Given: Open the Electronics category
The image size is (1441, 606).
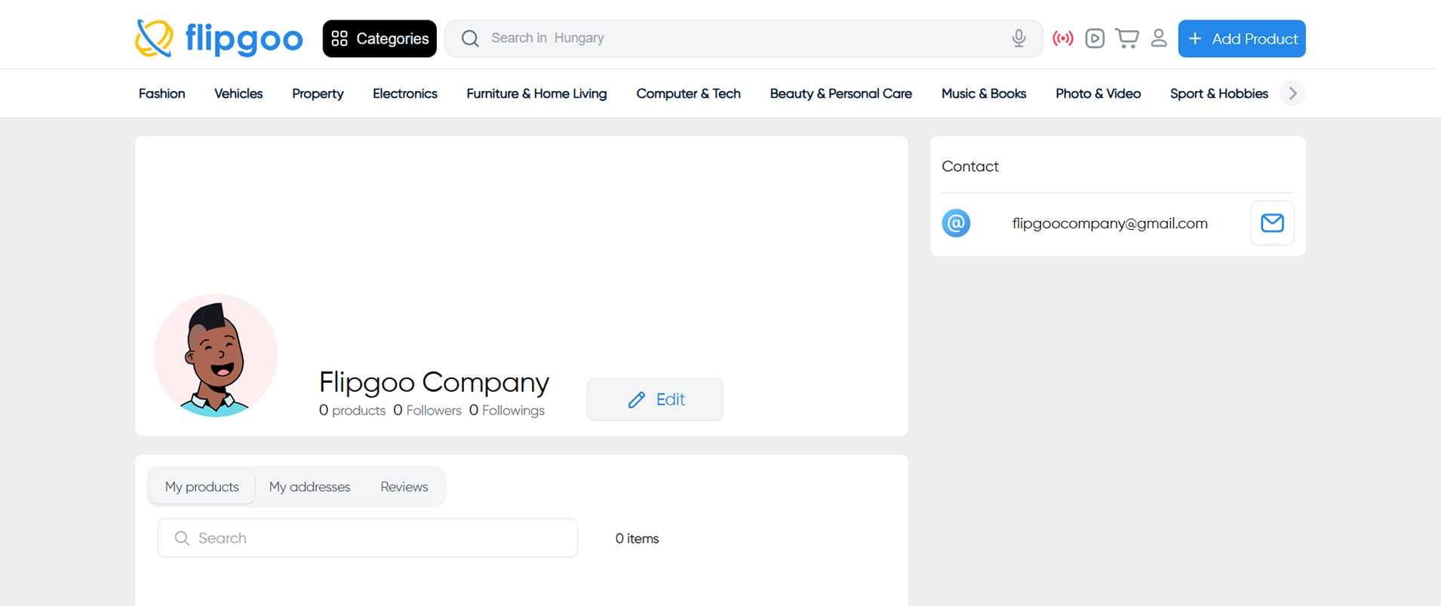Looking at the screenshot, I should tap(405, 93).
